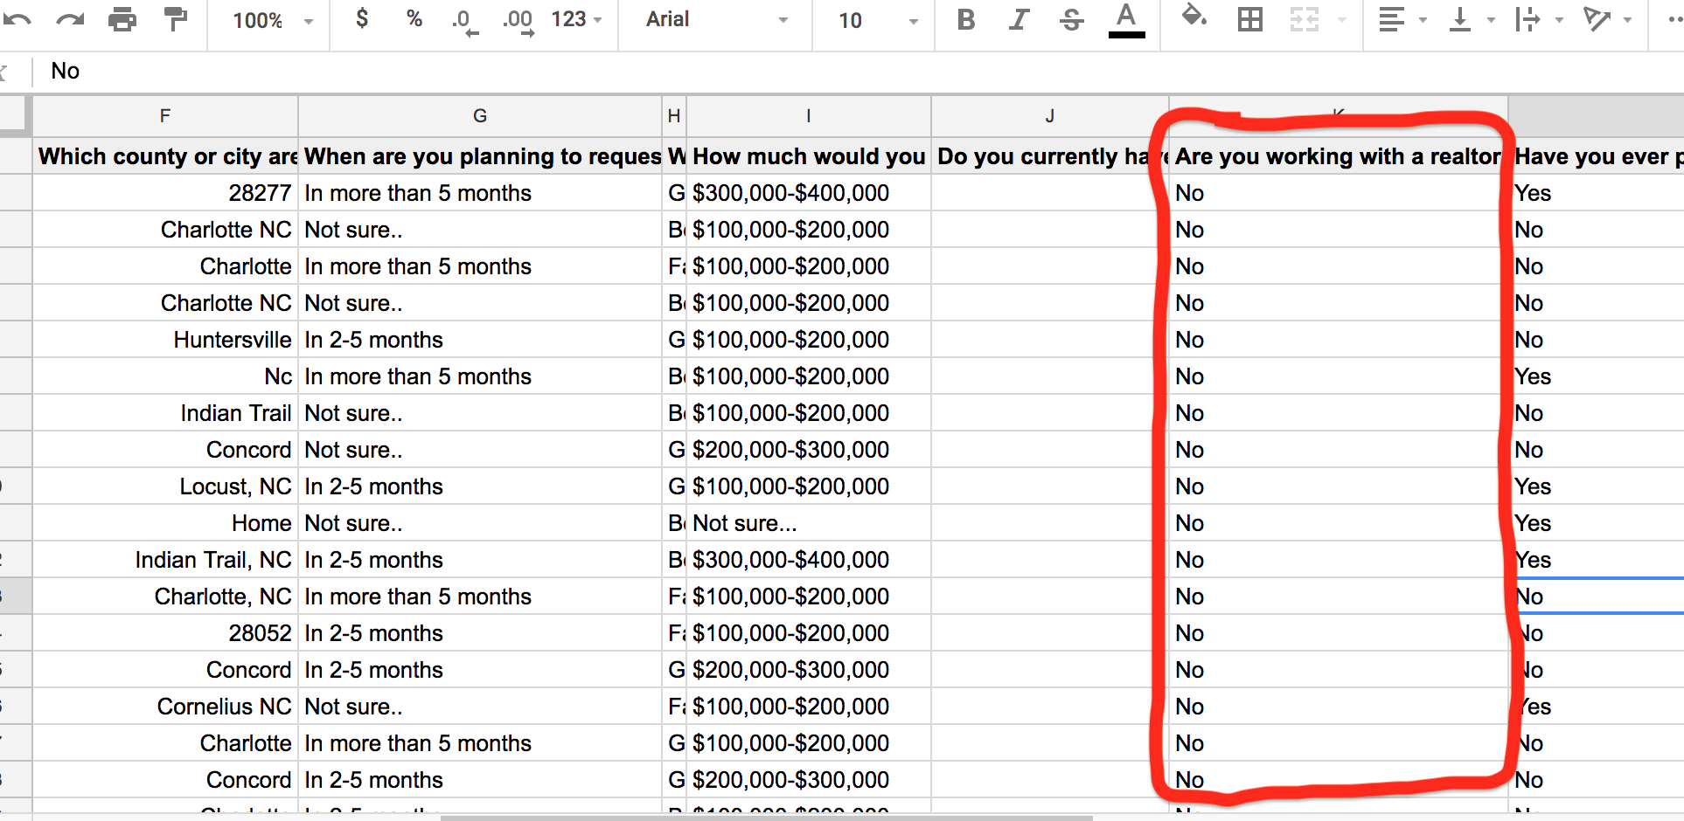Image resolution: width=1684 pixels, height=821 pixels.
Task: Format as currency with dollar sign
Action: coord(362,19)
